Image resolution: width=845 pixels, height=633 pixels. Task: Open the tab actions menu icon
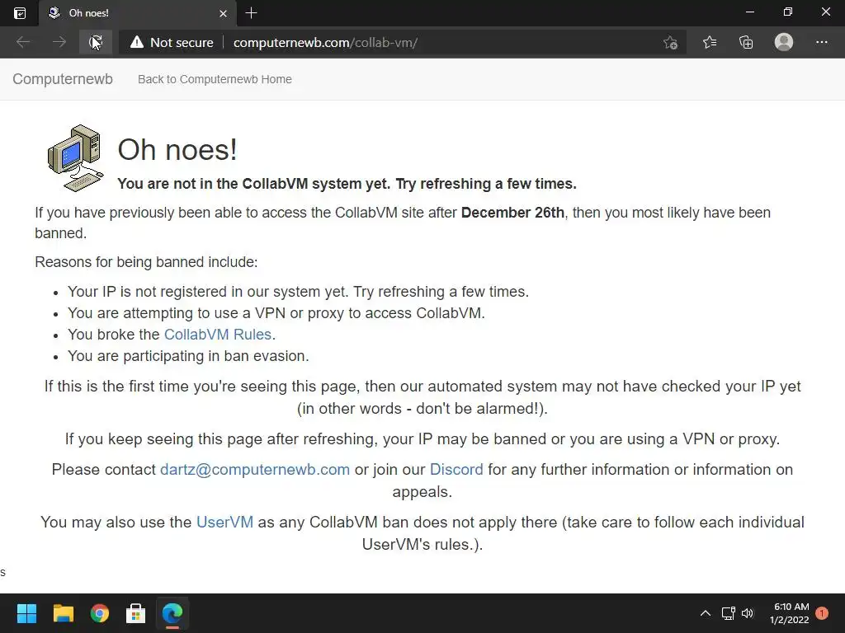point(20,13)
